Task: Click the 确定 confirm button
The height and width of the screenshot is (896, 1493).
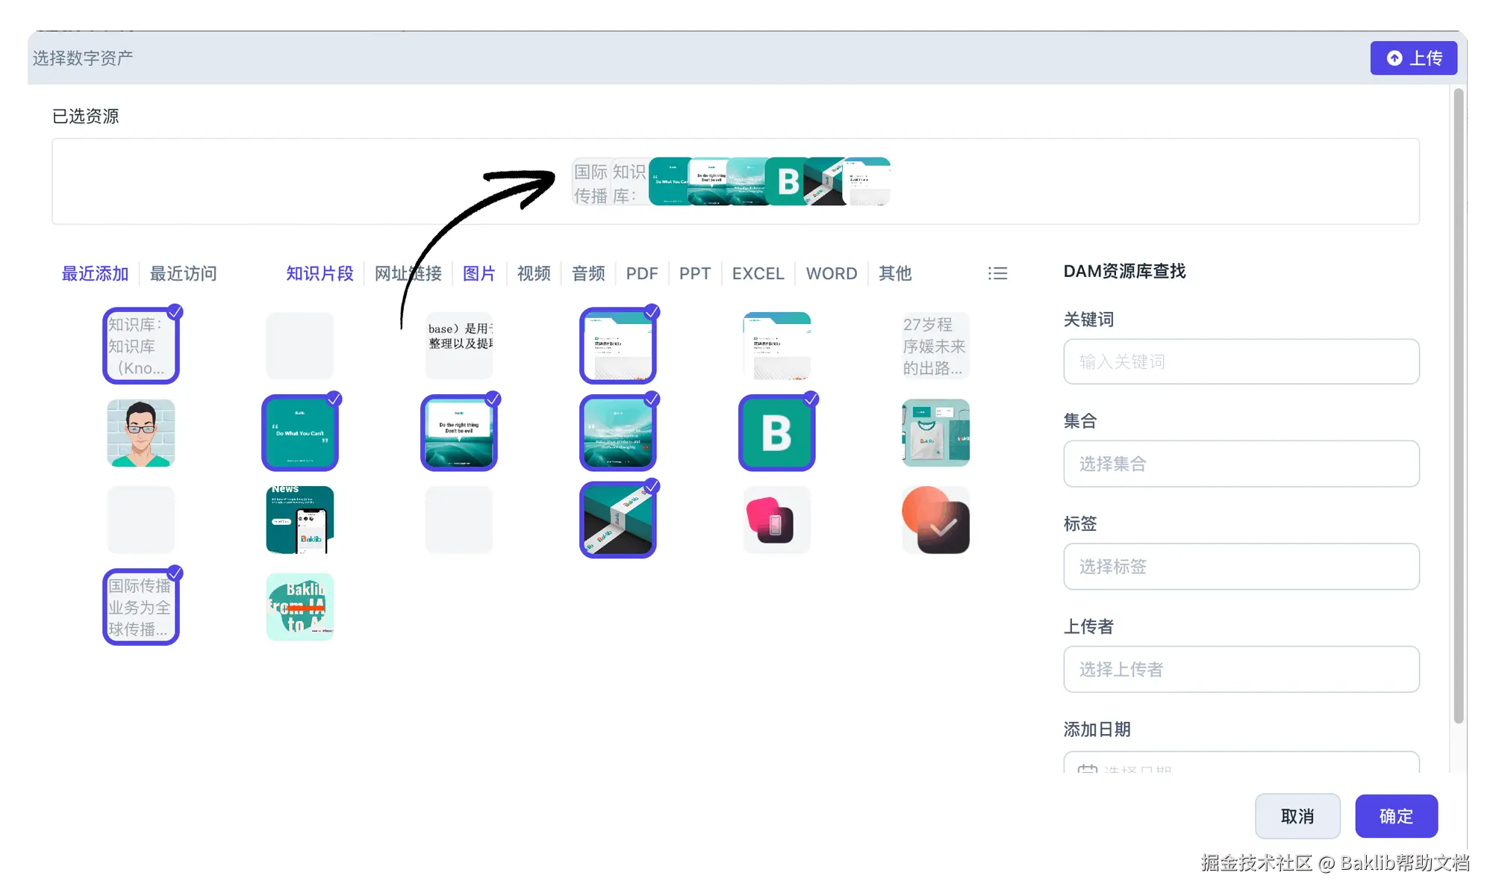Action: (x=1396, y=816)
